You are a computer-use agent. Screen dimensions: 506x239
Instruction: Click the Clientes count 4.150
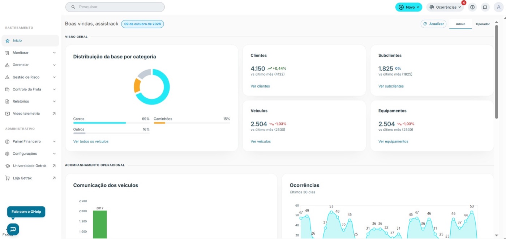[258, 68]
